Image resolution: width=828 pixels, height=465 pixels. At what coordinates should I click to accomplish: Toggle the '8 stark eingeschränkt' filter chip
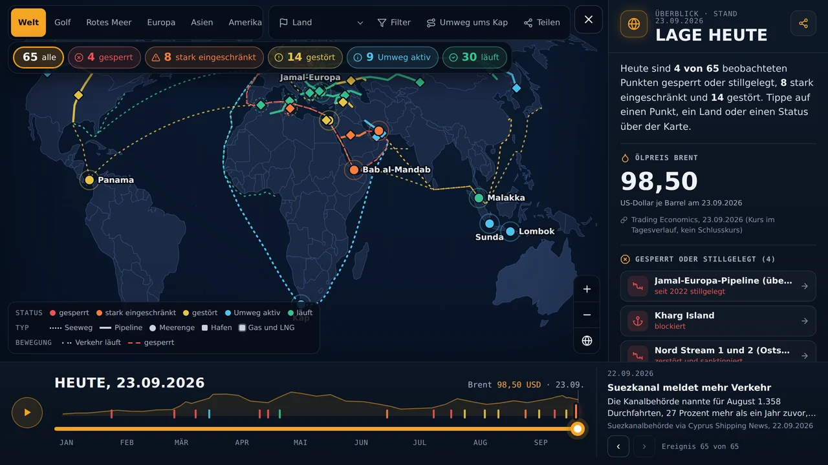[204, 57]
